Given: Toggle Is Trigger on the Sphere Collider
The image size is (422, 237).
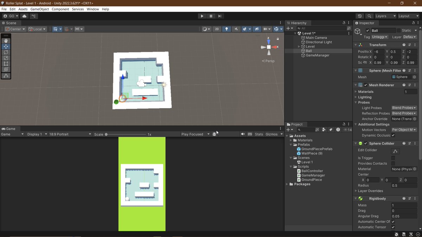Looking at the screenshot, I should coord(393,158).
